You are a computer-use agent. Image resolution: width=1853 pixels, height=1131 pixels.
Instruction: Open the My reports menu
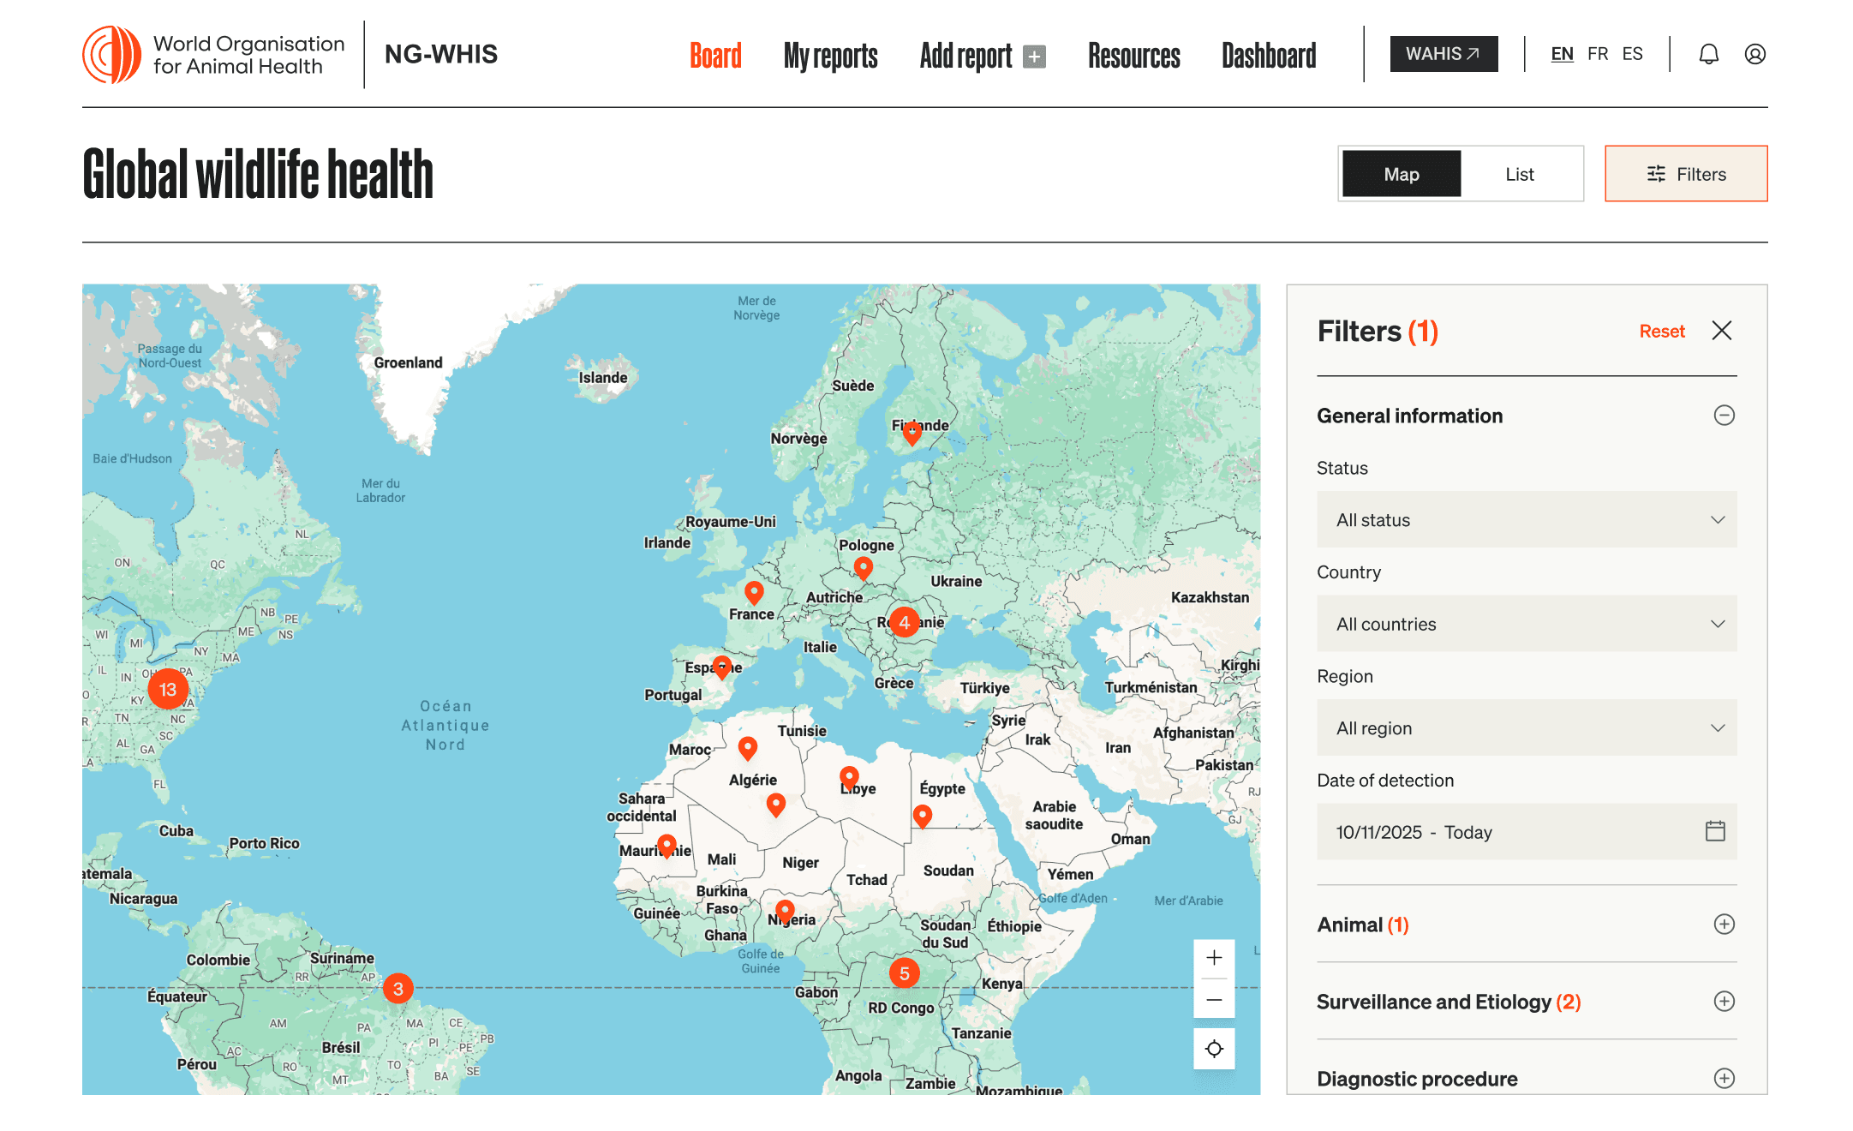830,56
